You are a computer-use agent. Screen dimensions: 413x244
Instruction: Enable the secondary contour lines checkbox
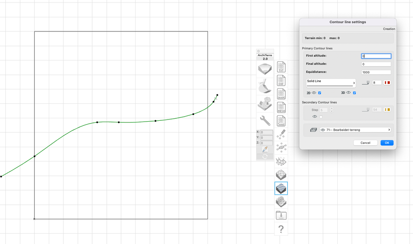click(321, 117)
